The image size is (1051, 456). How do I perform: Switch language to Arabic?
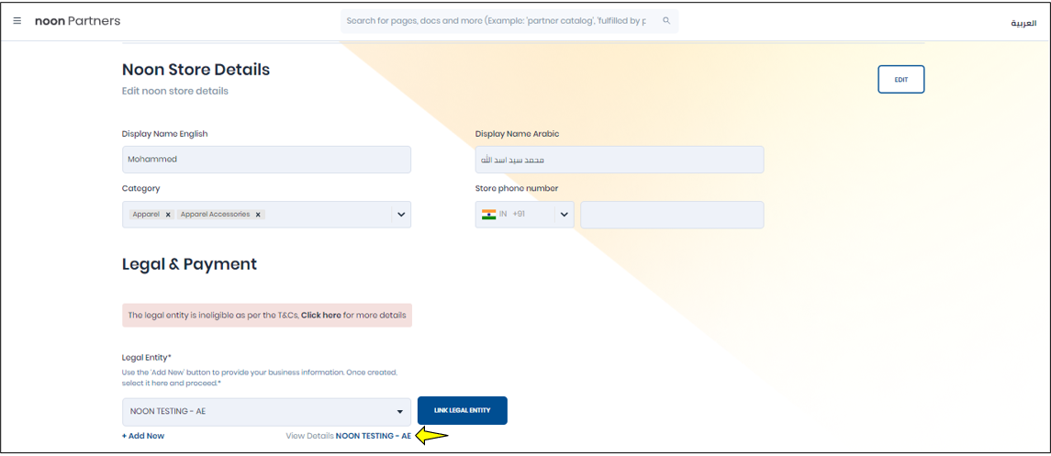1023,23
